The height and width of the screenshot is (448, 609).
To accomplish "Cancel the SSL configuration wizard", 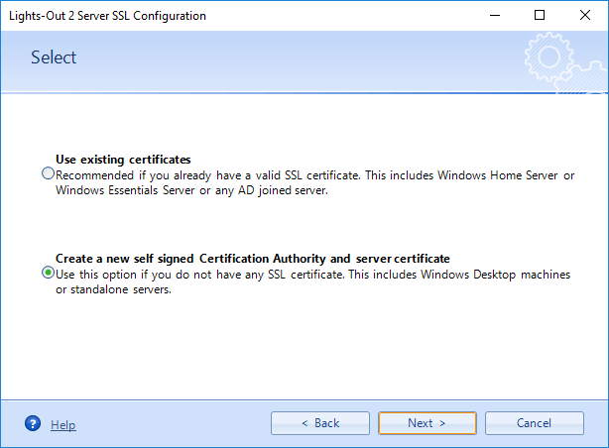I will point(534,423).
